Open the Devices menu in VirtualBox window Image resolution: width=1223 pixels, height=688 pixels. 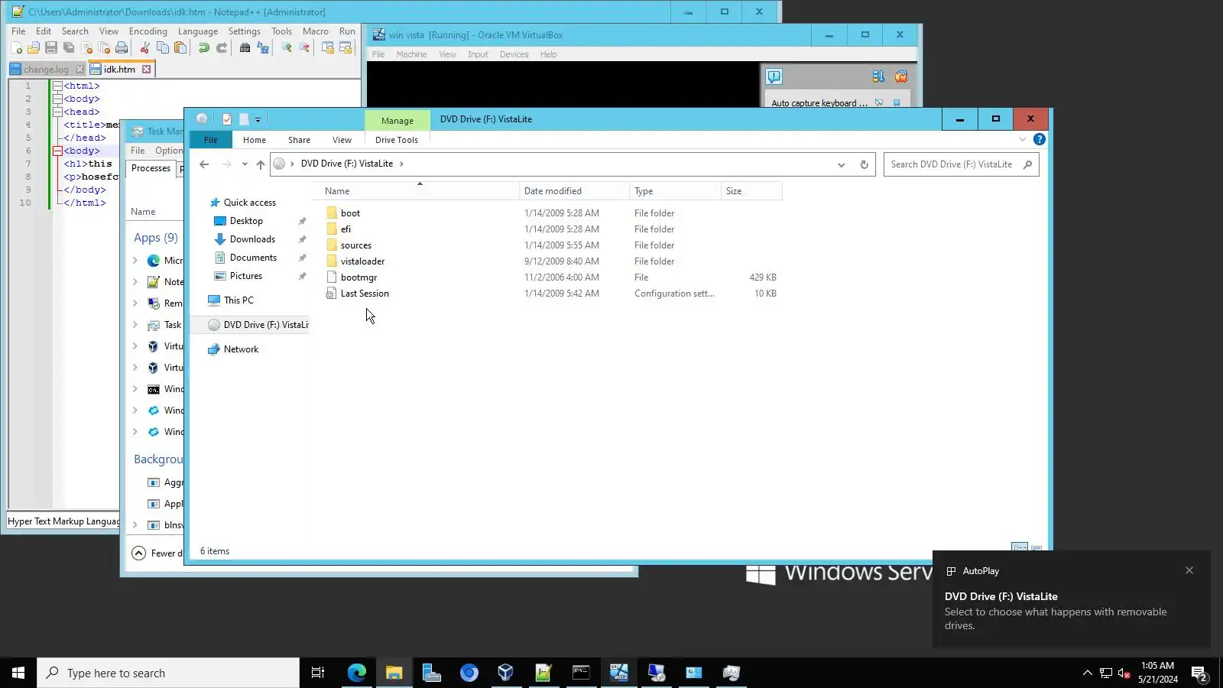tap(514, 54)
